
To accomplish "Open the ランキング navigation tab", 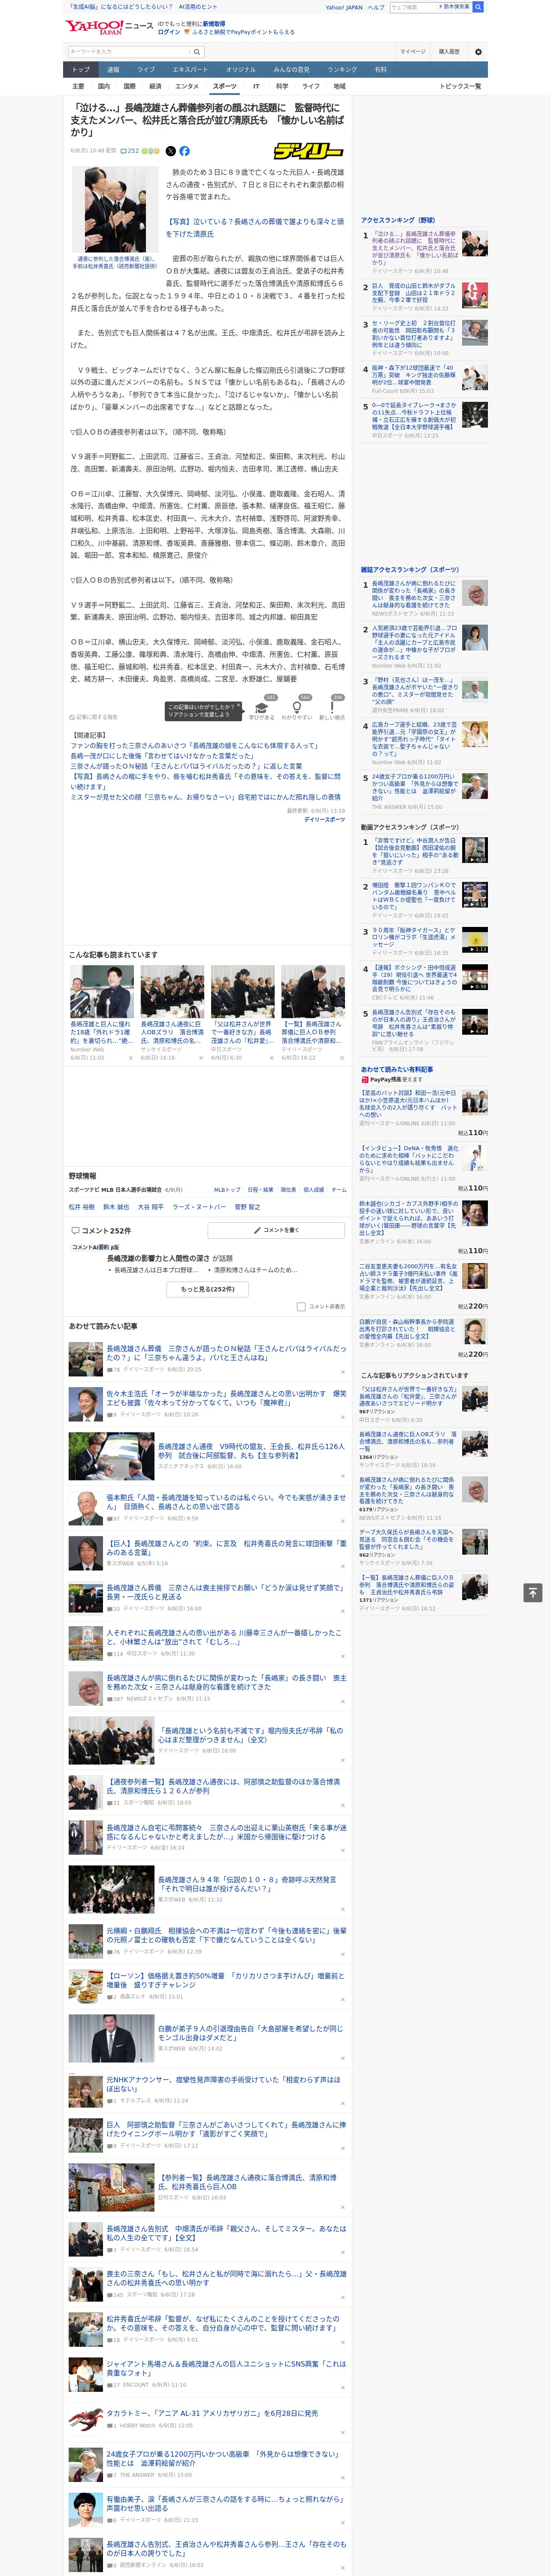I will click(x=342, y=70).
